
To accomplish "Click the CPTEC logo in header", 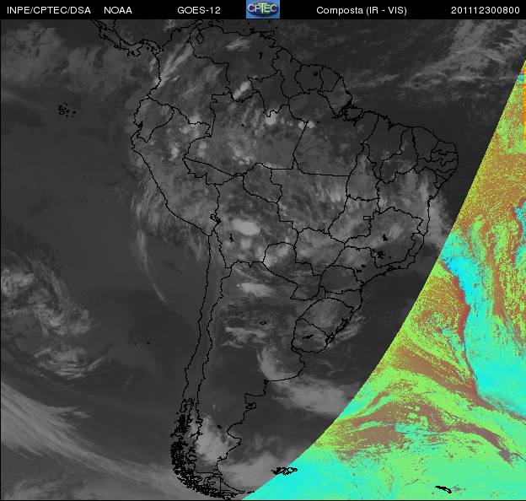I will [263, 9].
